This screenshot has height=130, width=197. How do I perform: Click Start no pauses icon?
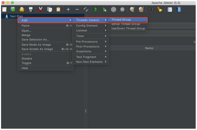tap(104, 9)
